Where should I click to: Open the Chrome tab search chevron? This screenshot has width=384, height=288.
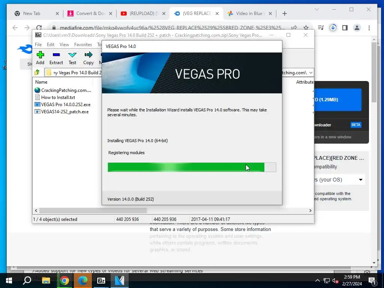pos(316,9)
